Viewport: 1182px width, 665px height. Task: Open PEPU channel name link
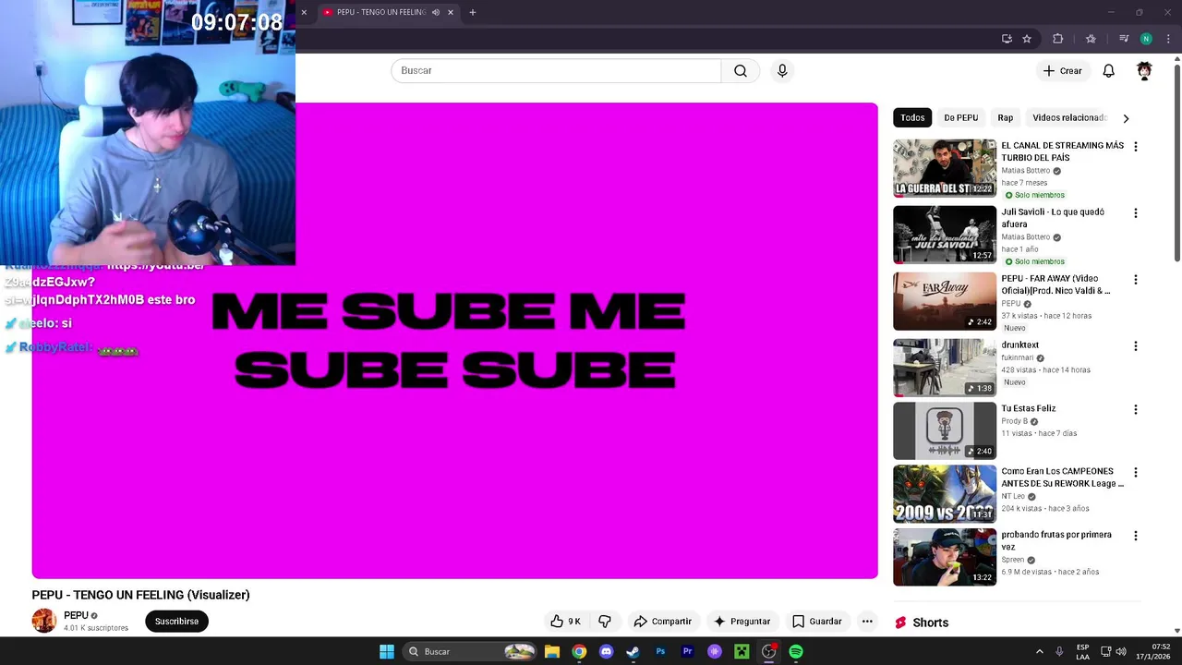(76, 615)
